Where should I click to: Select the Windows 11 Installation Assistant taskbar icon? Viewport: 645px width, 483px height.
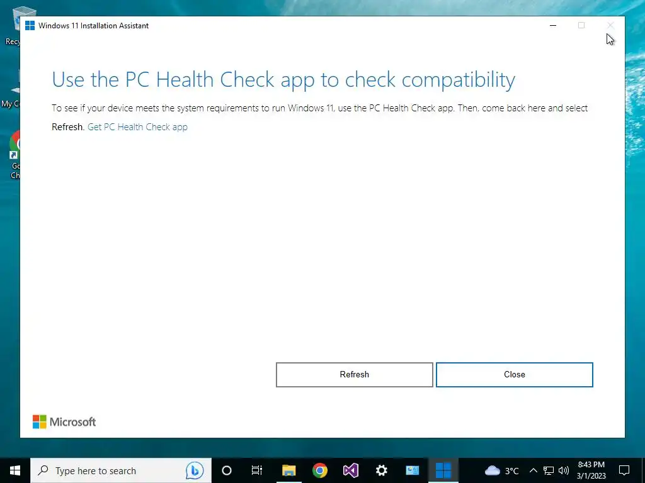[x=443, y=470]
